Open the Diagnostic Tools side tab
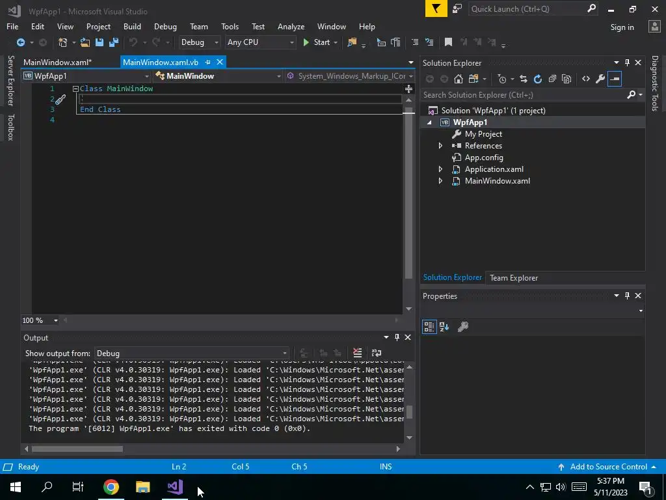Image resolution: width=666 pixels, height=500 pixels. (x=655, y=83)
